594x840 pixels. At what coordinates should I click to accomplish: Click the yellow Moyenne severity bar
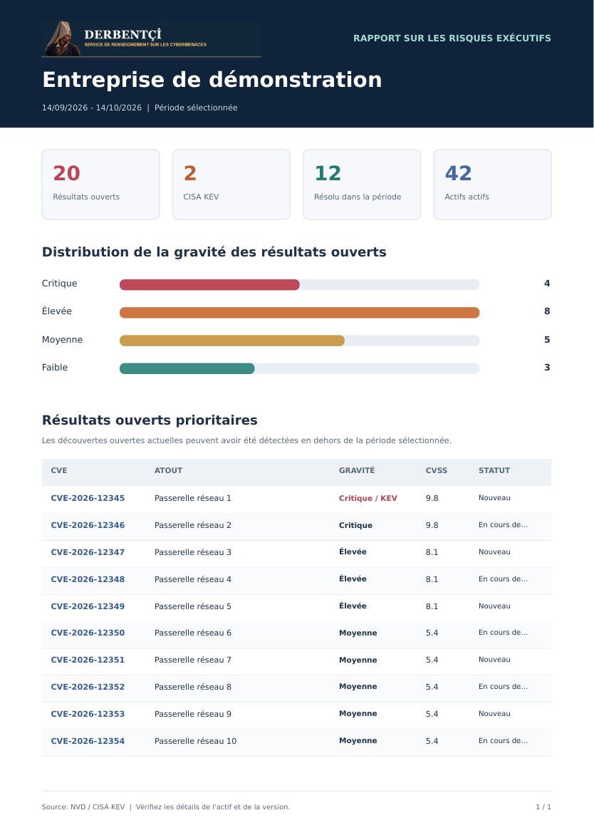pos(232,341)
